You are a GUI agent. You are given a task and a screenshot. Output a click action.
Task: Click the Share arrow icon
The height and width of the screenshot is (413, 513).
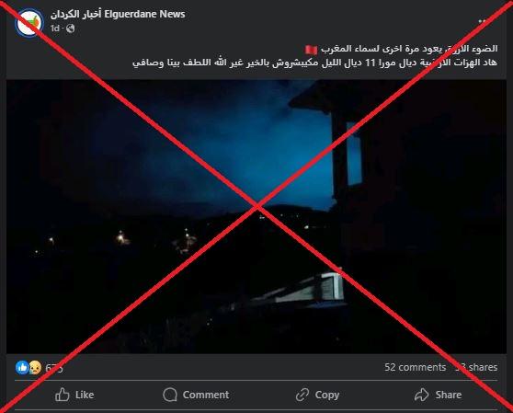(x=421, y=395)
